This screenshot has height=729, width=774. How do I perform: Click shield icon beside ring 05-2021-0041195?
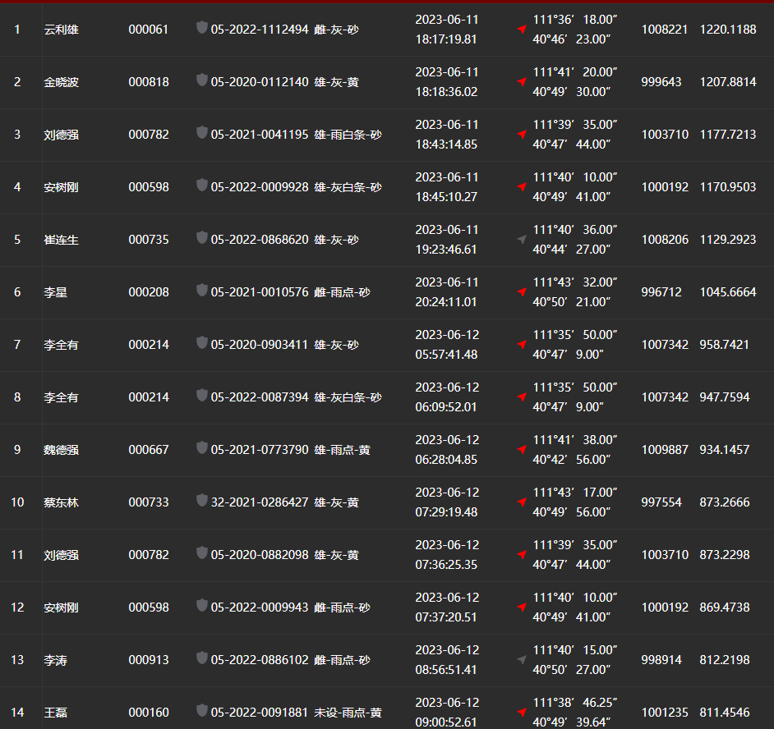coord(202,133)
